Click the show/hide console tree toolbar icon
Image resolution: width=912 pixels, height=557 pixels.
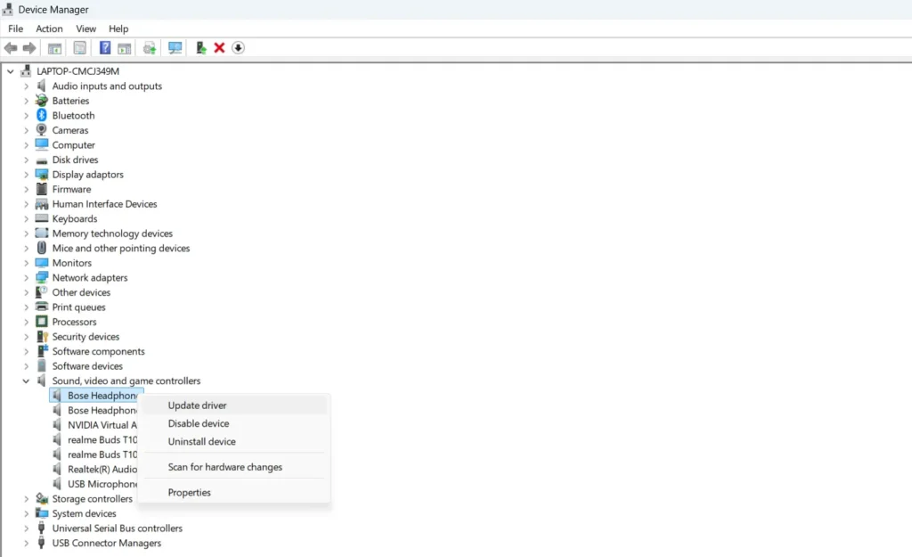coord(54,48)
